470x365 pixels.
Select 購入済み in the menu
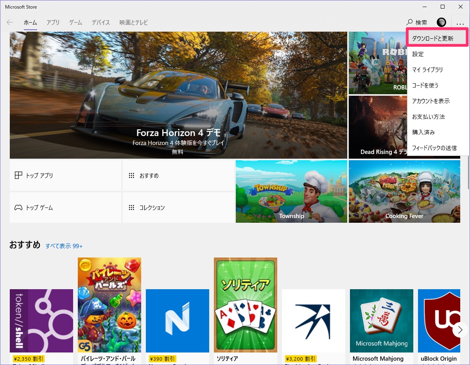tap(438, 132)
